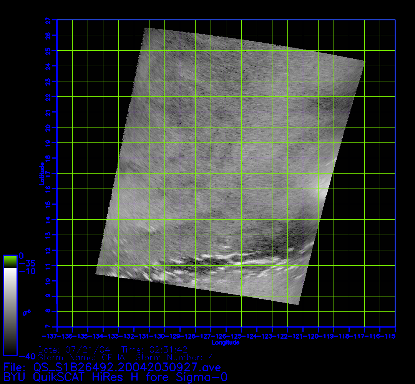Select the file name QS_S1B26492.20042030927.ave

(128, 367)
